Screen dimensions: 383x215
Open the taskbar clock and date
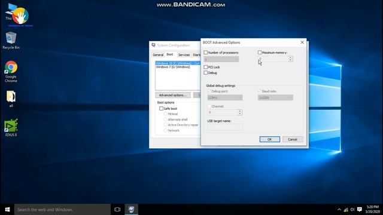pos(373,210)
